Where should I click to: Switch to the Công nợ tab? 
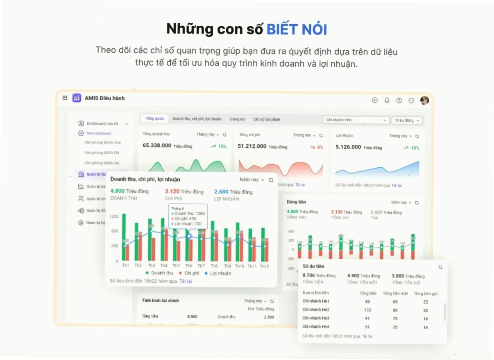click(237, 119)
